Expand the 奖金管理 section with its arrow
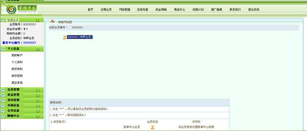This screenshot has height=131, width=307. [38, 95]
